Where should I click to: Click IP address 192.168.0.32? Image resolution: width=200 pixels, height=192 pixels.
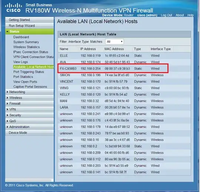tap(90, 101)
